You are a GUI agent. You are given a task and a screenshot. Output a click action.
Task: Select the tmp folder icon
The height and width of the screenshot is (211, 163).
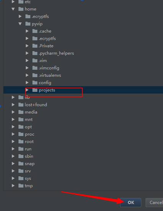click(x=21, y=186)
